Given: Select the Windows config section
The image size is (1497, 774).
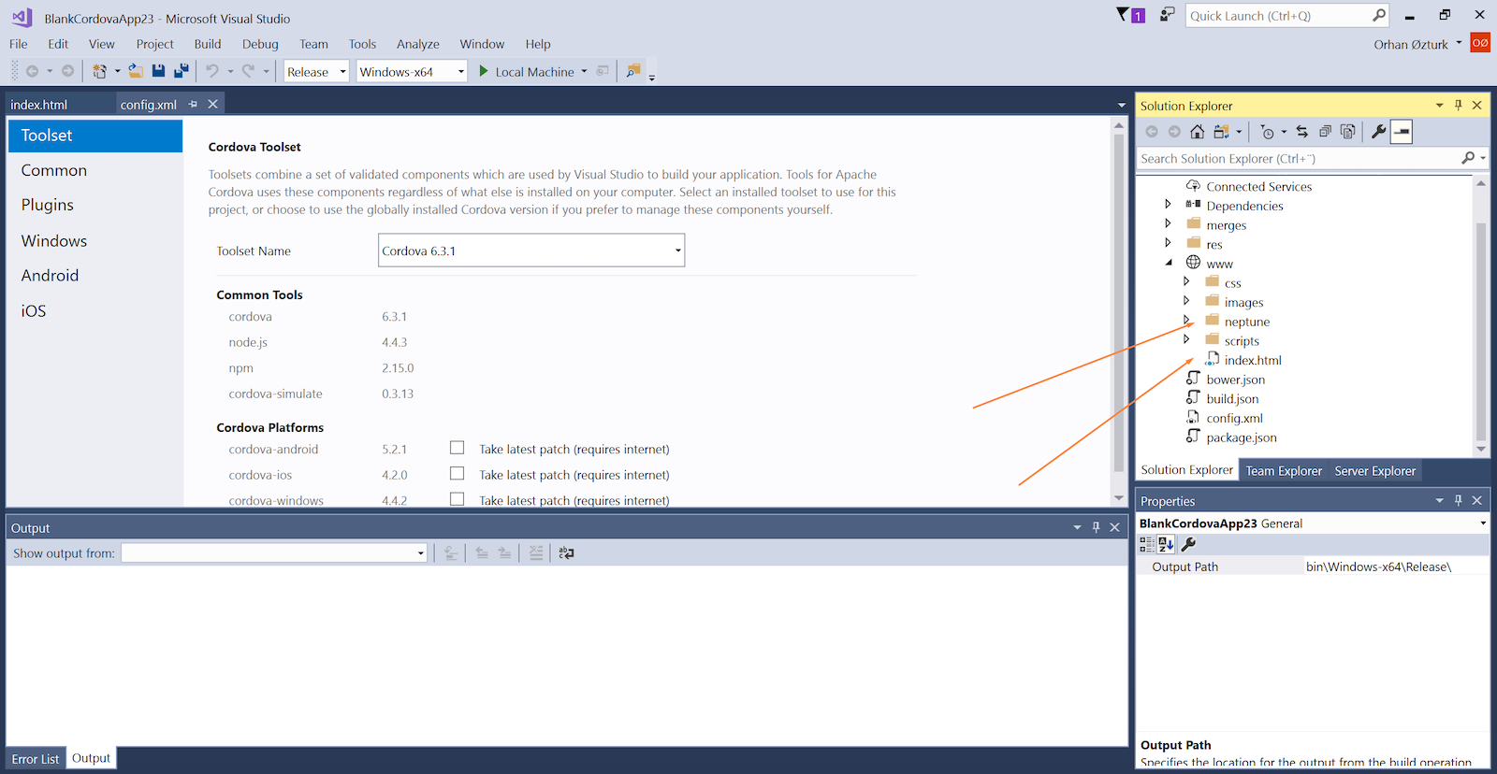Looking at the screenshot, I should point(54,240).
